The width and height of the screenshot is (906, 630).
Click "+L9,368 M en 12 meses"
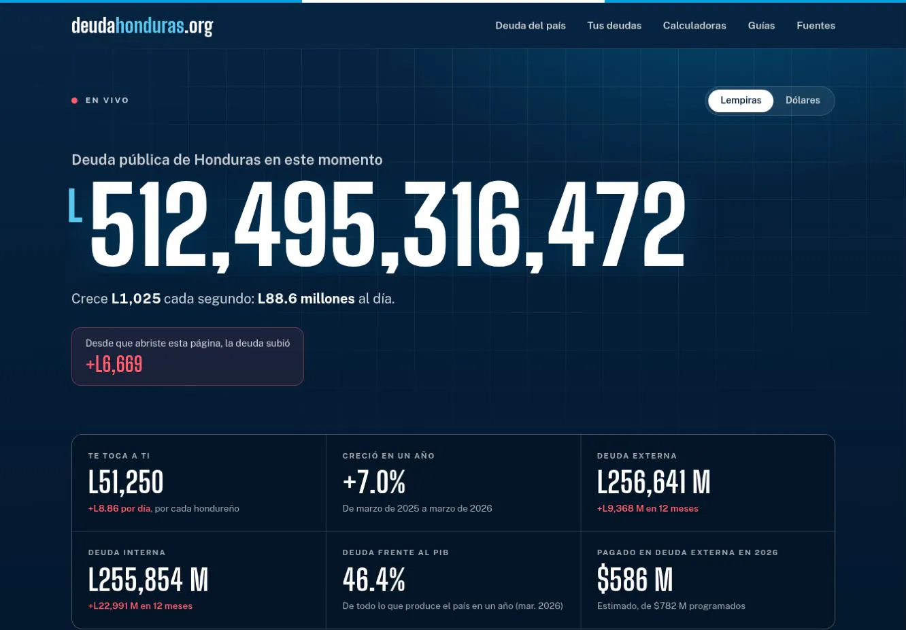pos(648,509)
